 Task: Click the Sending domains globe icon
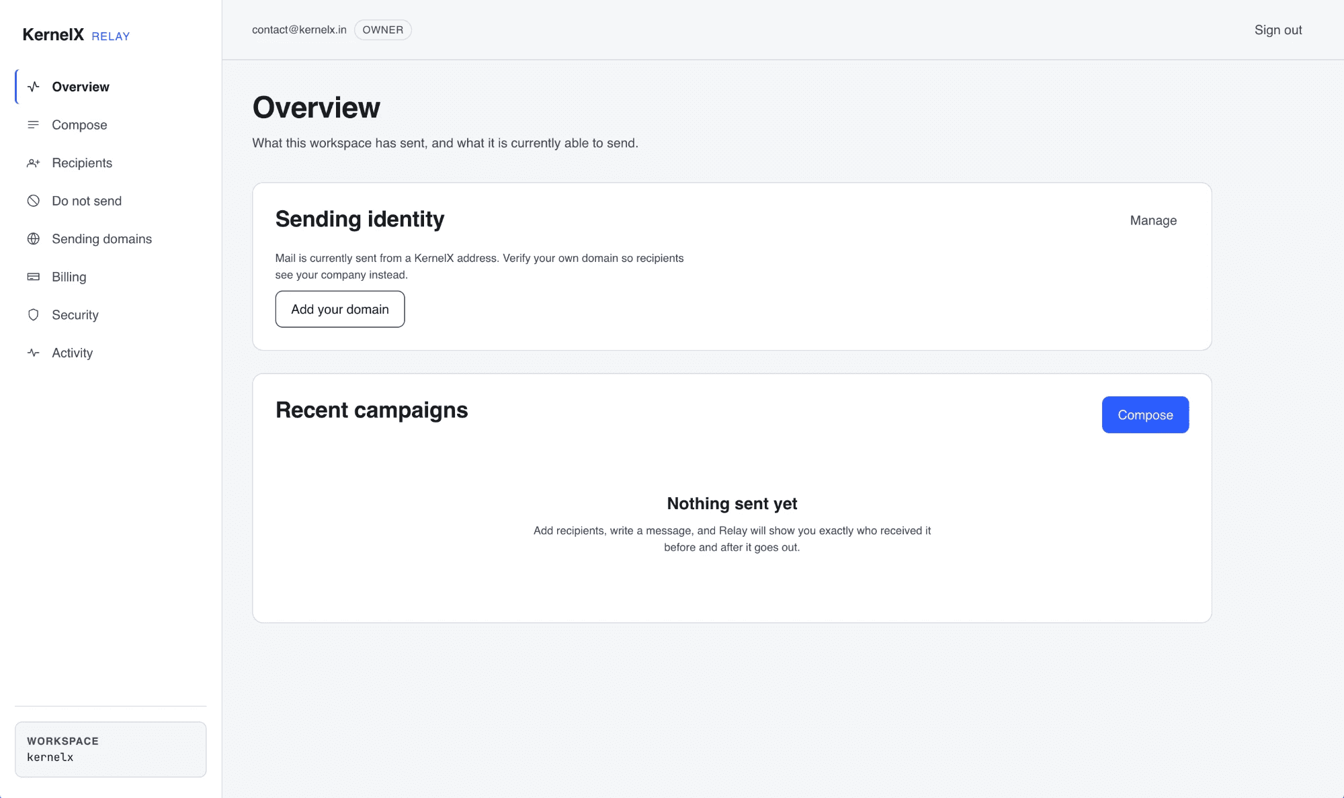[x=34, y=239]
